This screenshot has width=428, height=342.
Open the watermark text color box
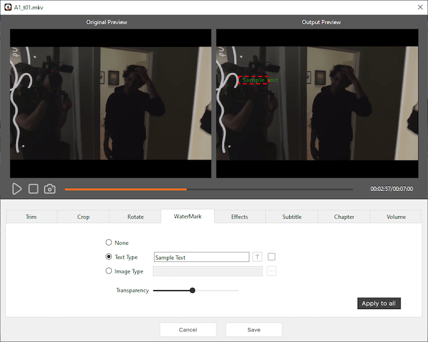tap(271, 257)
